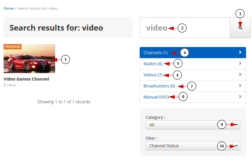252x165 pixels.
Task: Click the 'Search results for: video' heading
Action: coord(56,28)
